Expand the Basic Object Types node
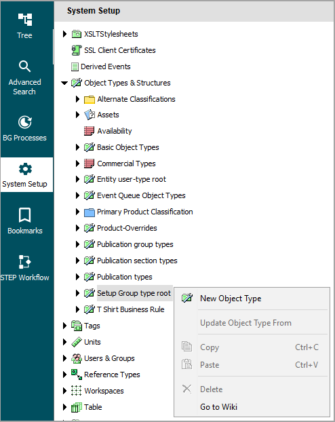Viewport: 335px width, 422px height. (77, 147)
